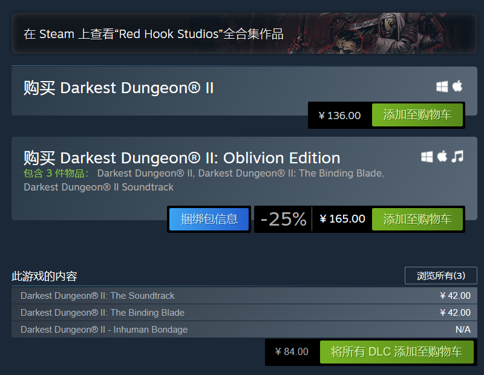
Task: Click the -25% discount badge
Action: coord(283,219)
